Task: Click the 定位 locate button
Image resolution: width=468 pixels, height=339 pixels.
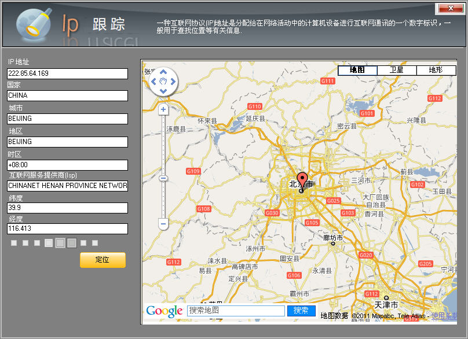Action: point(103,260)
